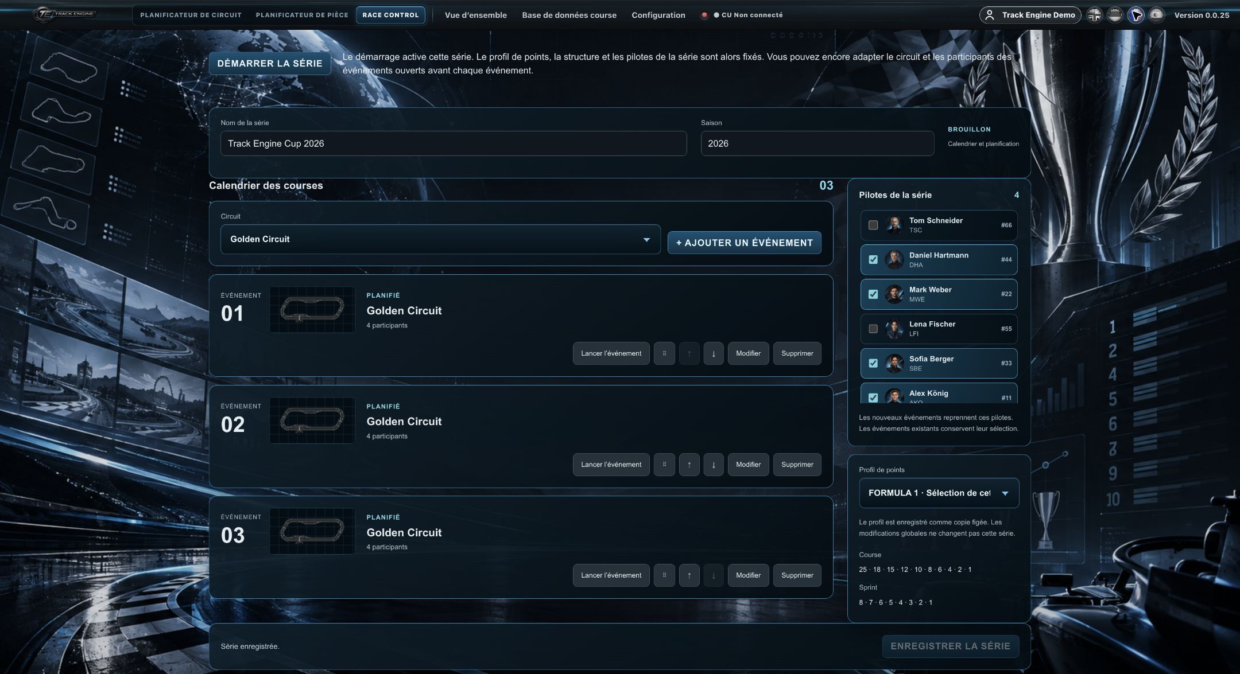Launch event 01 with Lancer l'événement
Image resolution: width=1240 pixels, height=674 pixels.
611,353
